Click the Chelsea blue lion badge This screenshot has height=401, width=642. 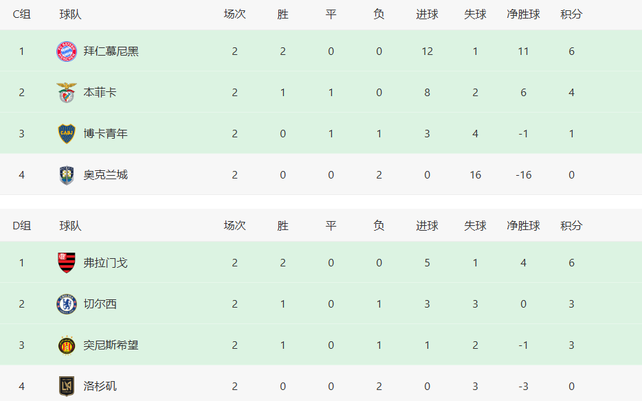click(66, 304)
